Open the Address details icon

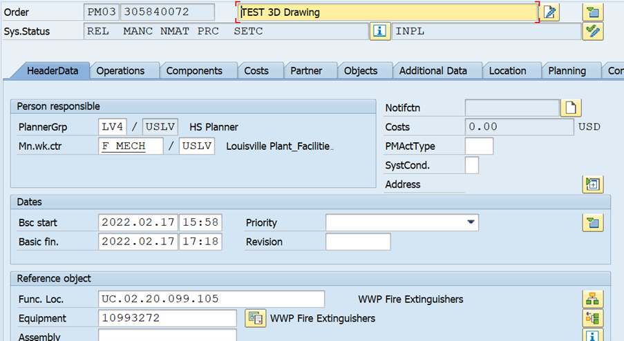coord(593,184)
